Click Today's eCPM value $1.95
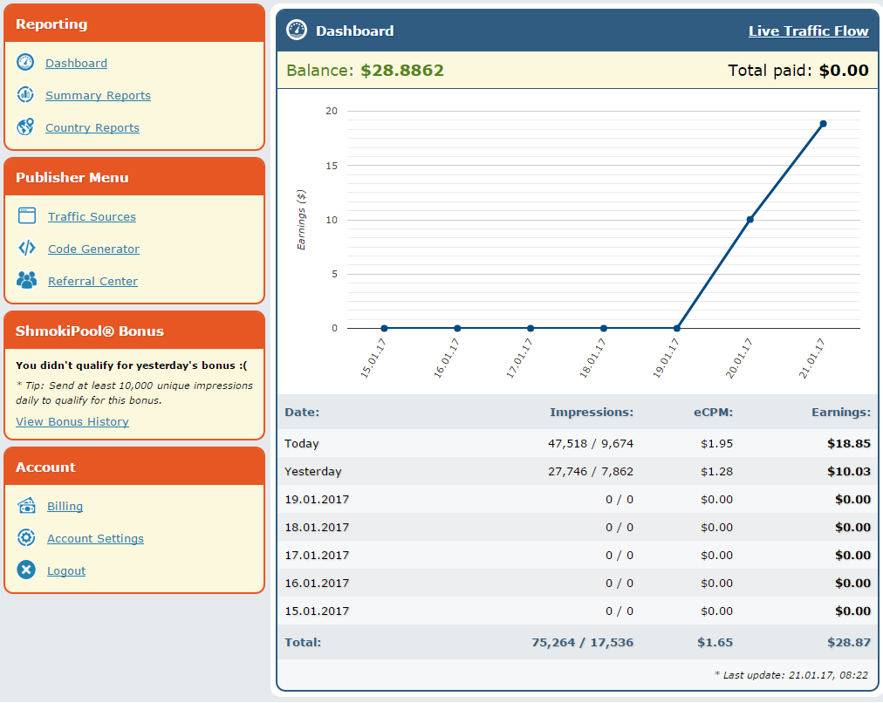Image resolution: width=883 pixels, height=703 pixels. pos(717,444)
